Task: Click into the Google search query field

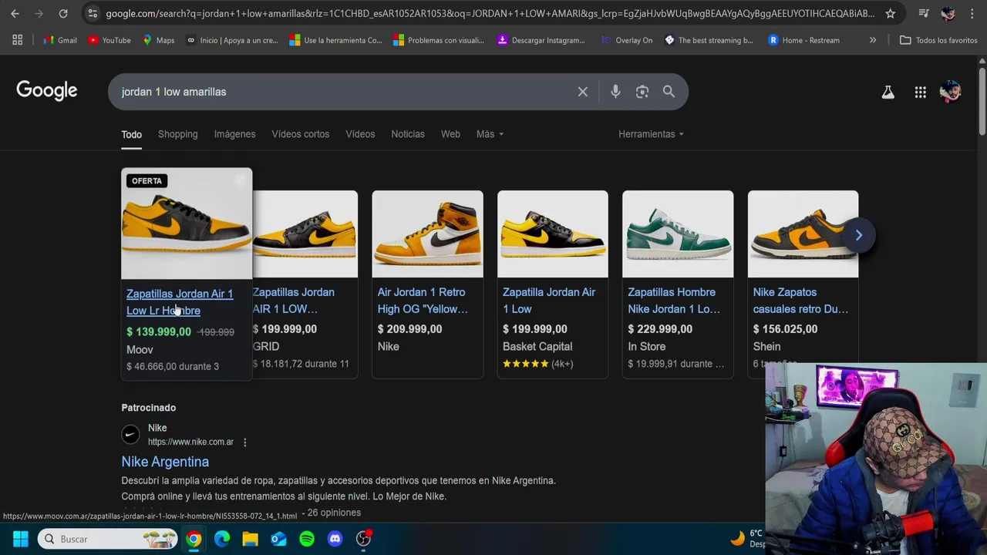Action: point(343,92)
